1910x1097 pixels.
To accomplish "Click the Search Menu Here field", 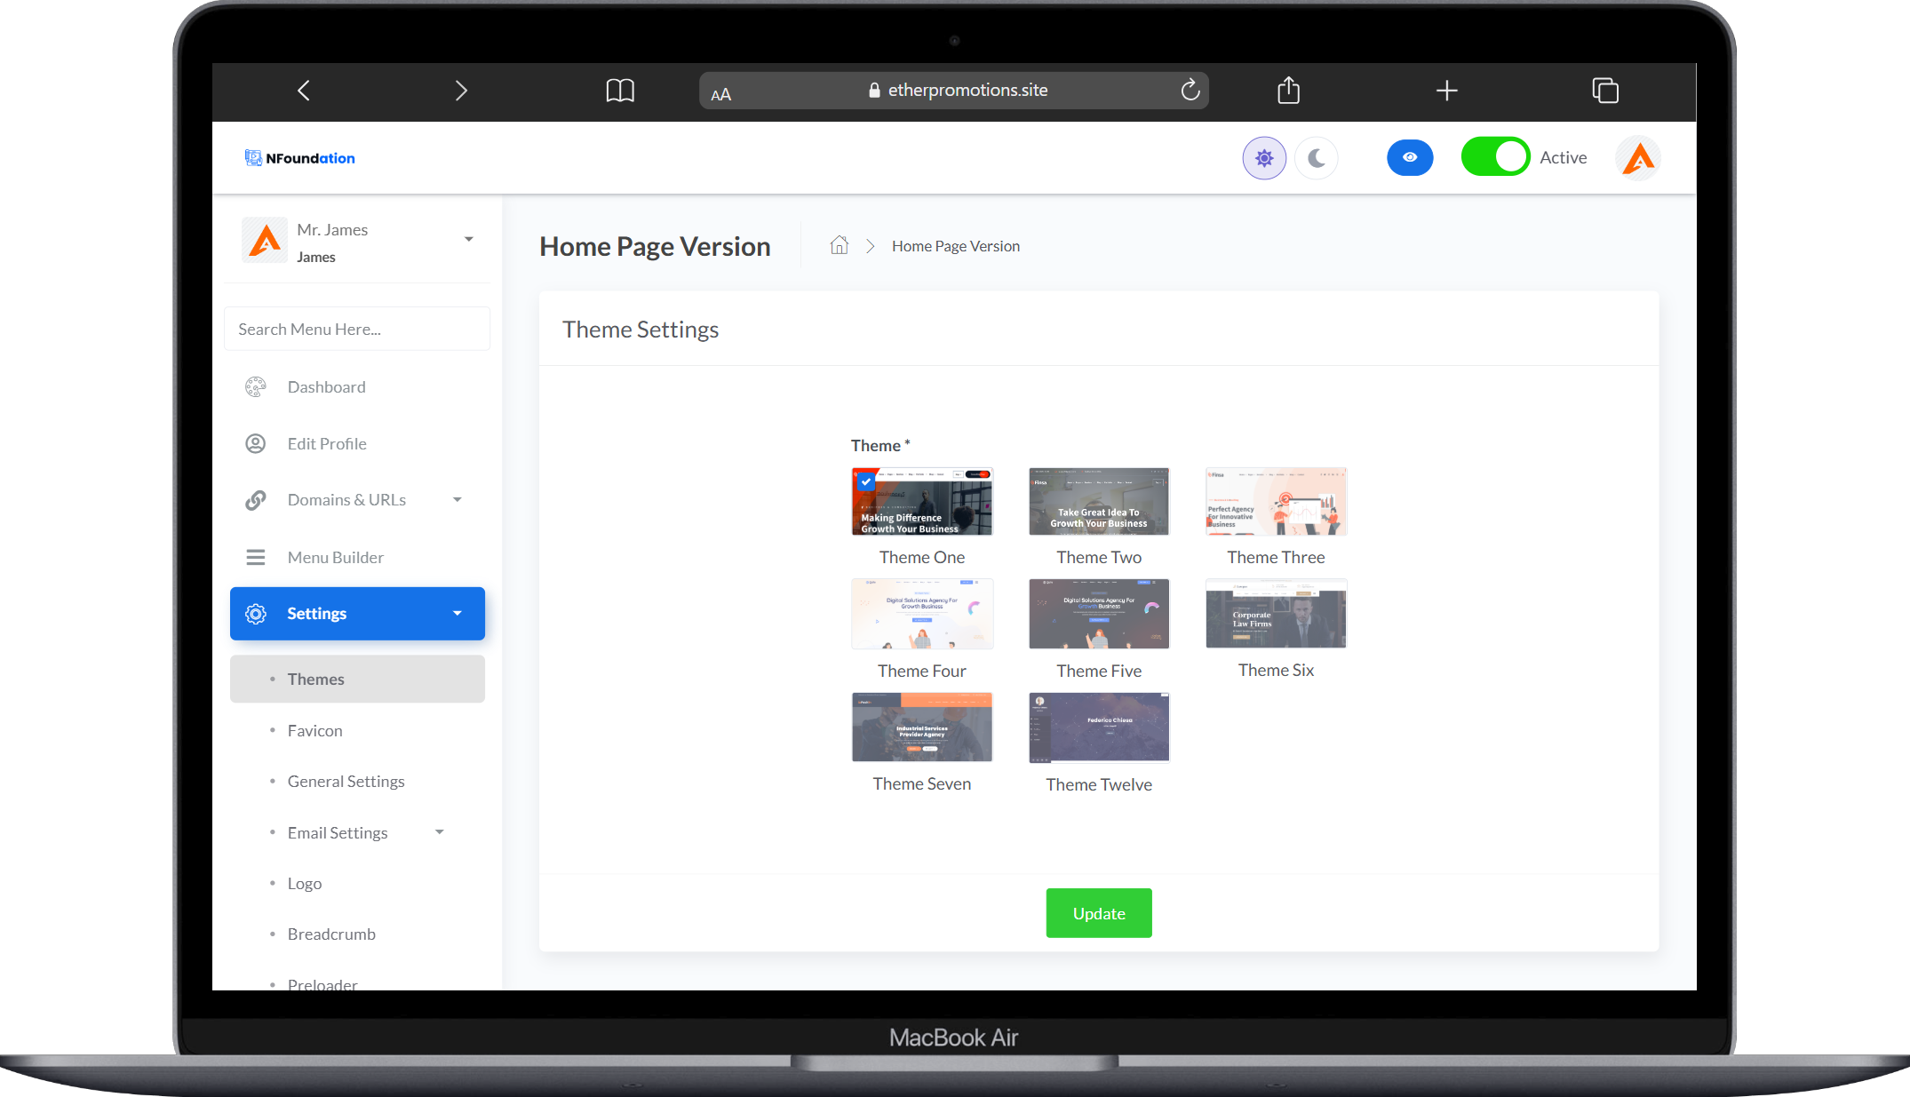I will 357,329.
